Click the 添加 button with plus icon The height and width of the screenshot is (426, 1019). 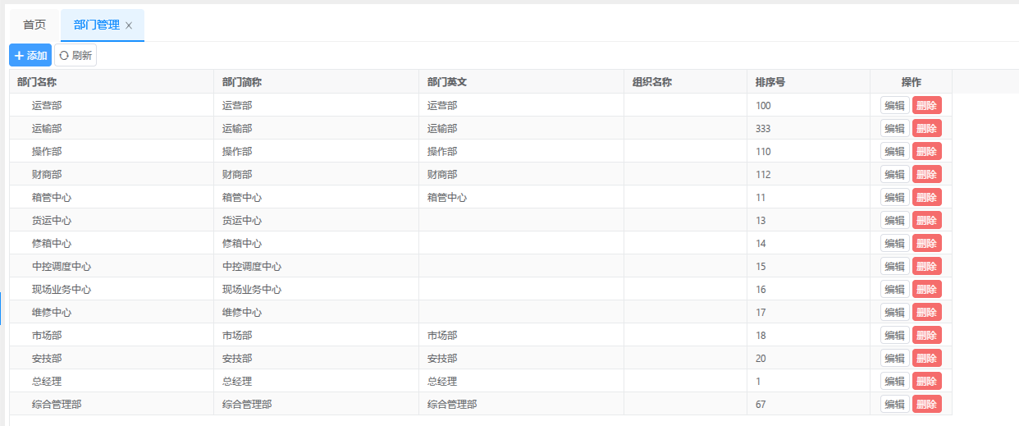pos(30,55)
